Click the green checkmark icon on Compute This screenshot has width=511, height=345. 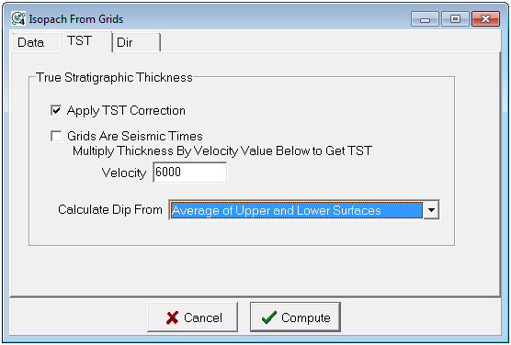coord(269,317)
